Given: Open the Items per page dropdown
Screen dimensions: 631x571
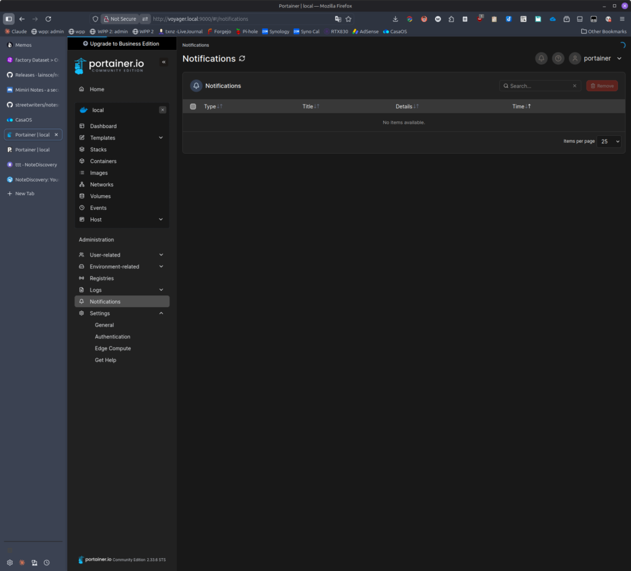Looking at the screenshot, I should tap(609, 142).
